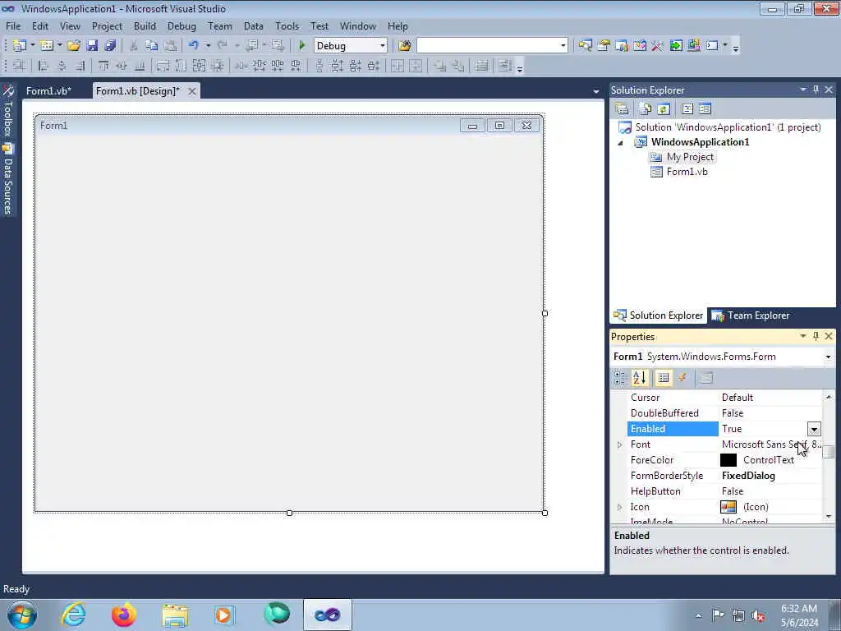The image size is (841, 631).
Task: Pin the Solution Explorer panel
Action: pyautogui.click(x=816, y=90)
